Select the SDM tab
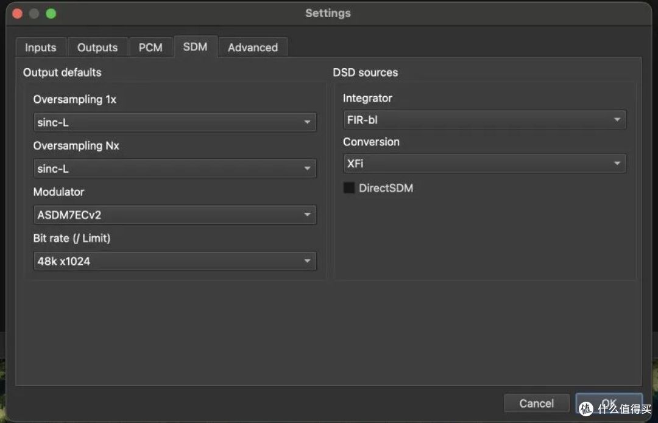 click(x=195, y=46)
